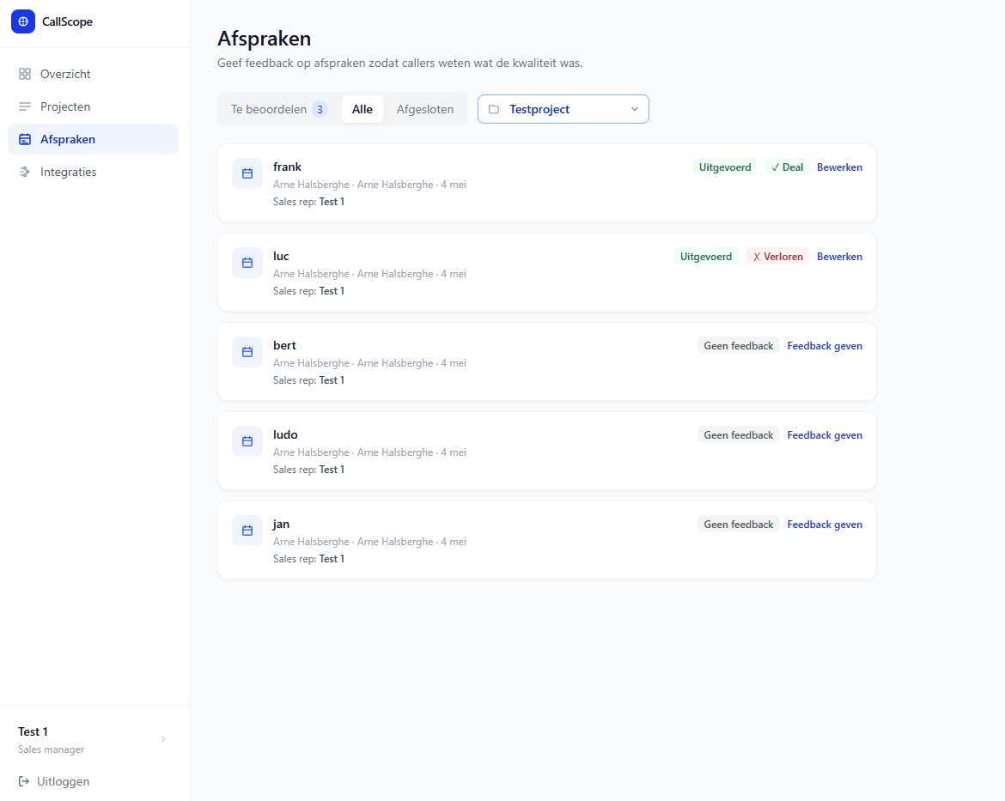Click the Deal badge on frank's card
Image resolution: width=1005 pixels, height=801 pixels.
point(787,167)
